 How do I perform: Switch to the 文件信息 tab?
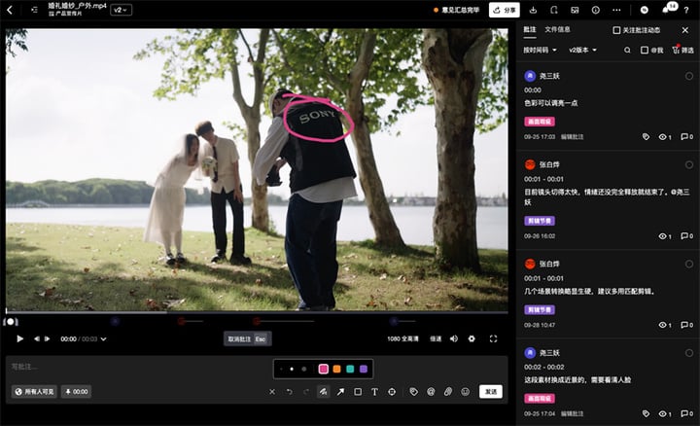558,30
